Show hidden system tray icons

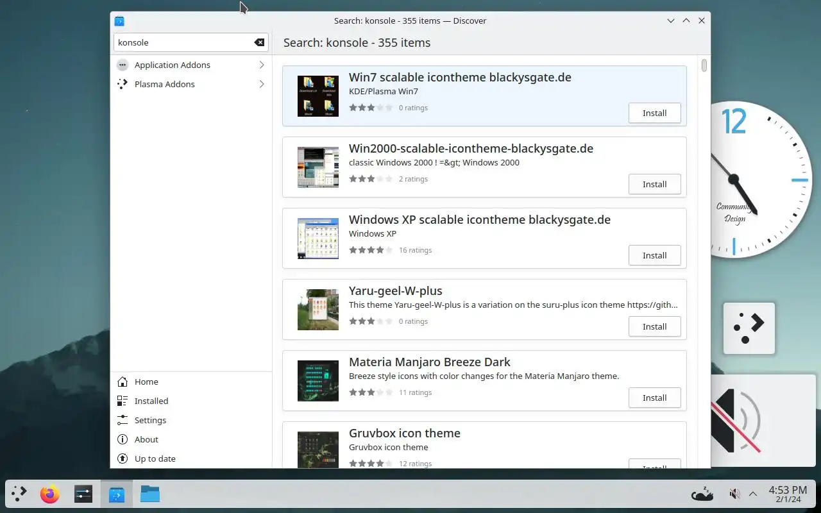pyautogui.click(x=753, y=494)
